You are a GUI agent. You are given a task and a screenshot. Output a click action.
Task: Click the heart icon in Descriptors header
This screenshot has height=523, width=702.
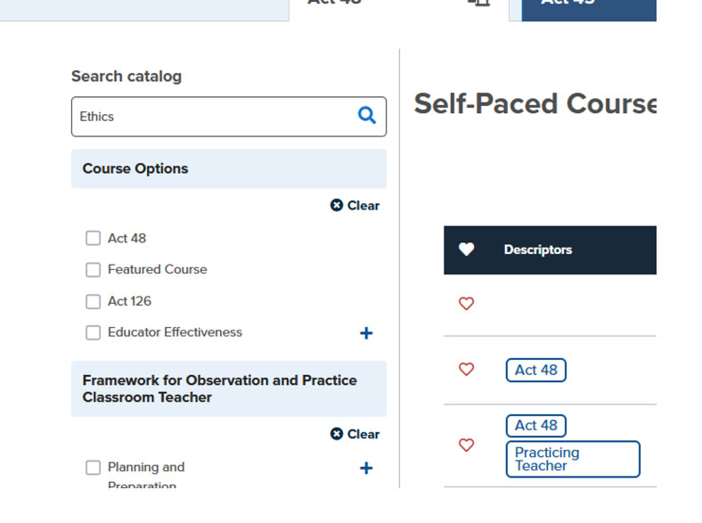pos(466,249)
